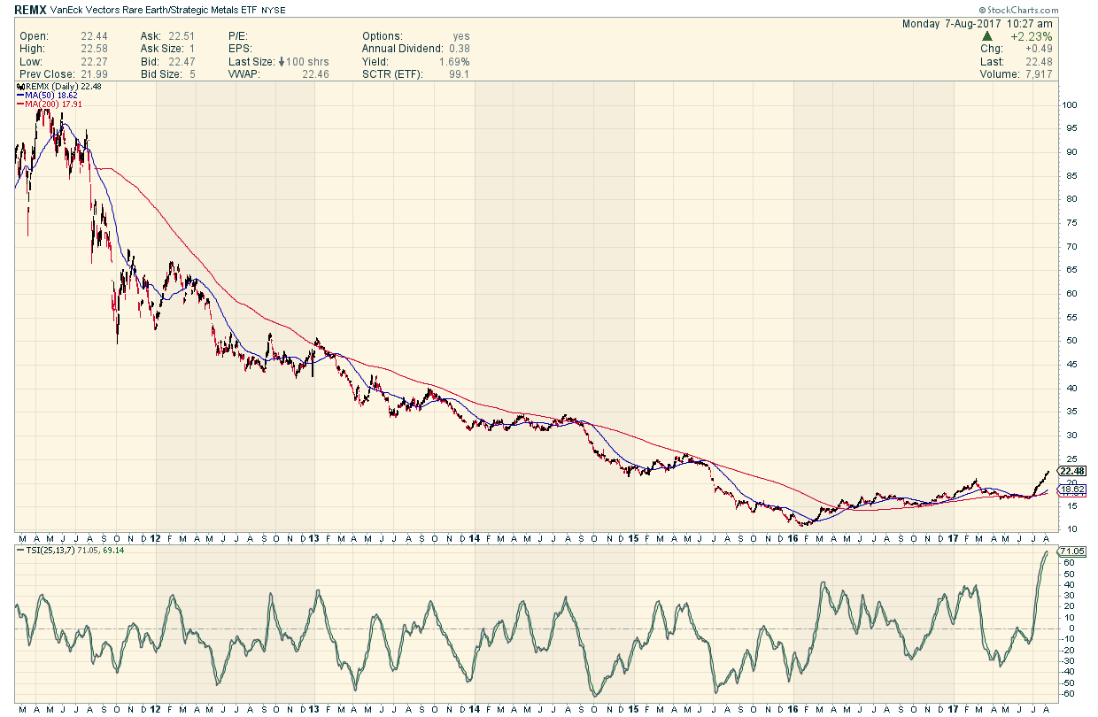The width and height of the screenshot is (1098, 717).
Task: Click the Yield value 1.69%
Action: click(x=453, y=62)
